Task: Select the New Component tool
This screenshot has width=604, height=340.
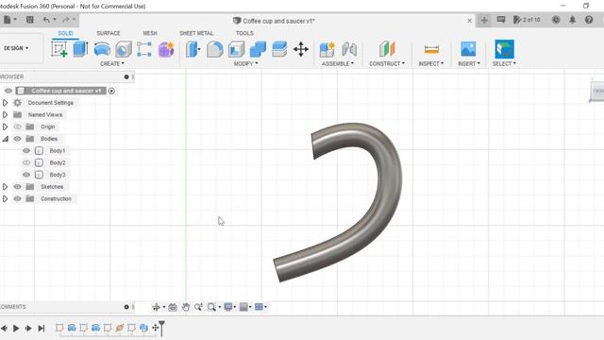Action: [327, 49]
